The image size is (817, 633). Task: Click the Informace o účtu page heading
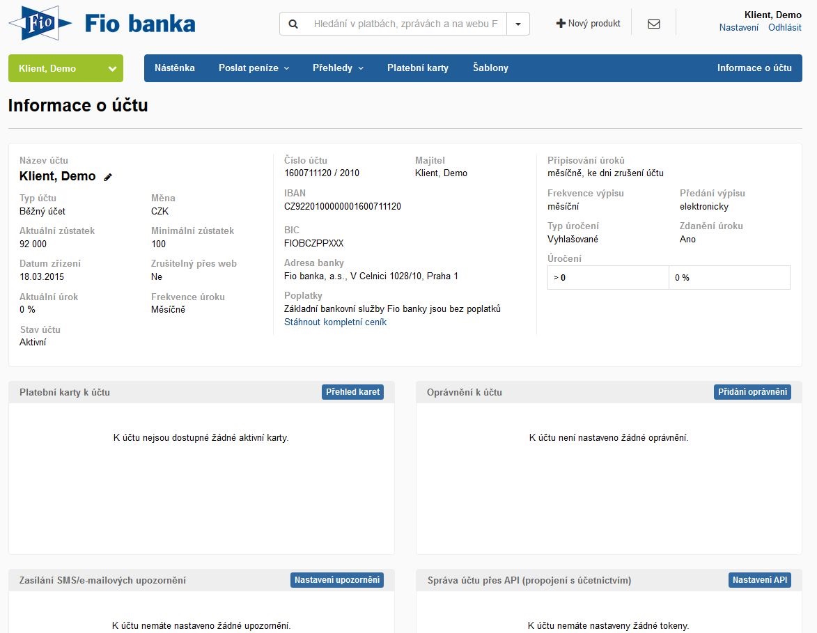tap(78, 105)
